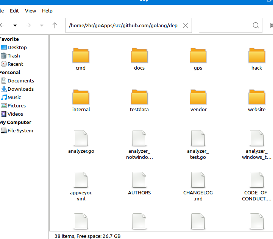Open the gps folder
The width and height of the screenshot is (273, 239).
[198, 55]
